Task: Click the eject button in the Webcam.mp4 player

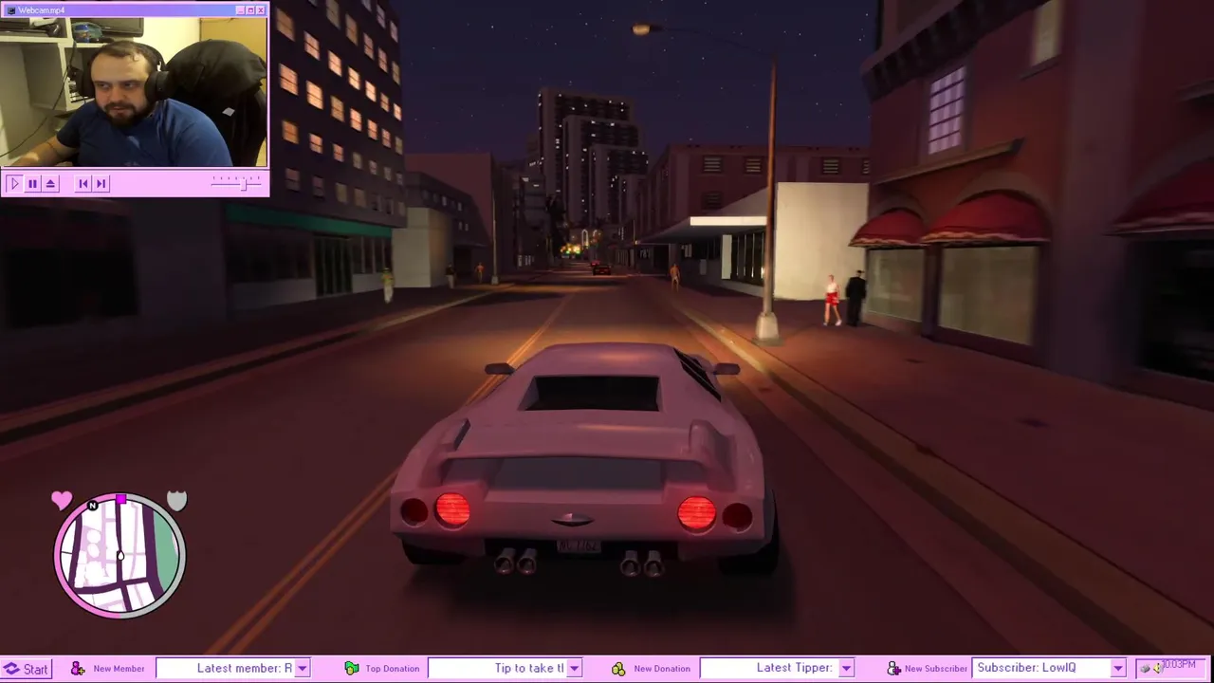Action: point(50,184)
